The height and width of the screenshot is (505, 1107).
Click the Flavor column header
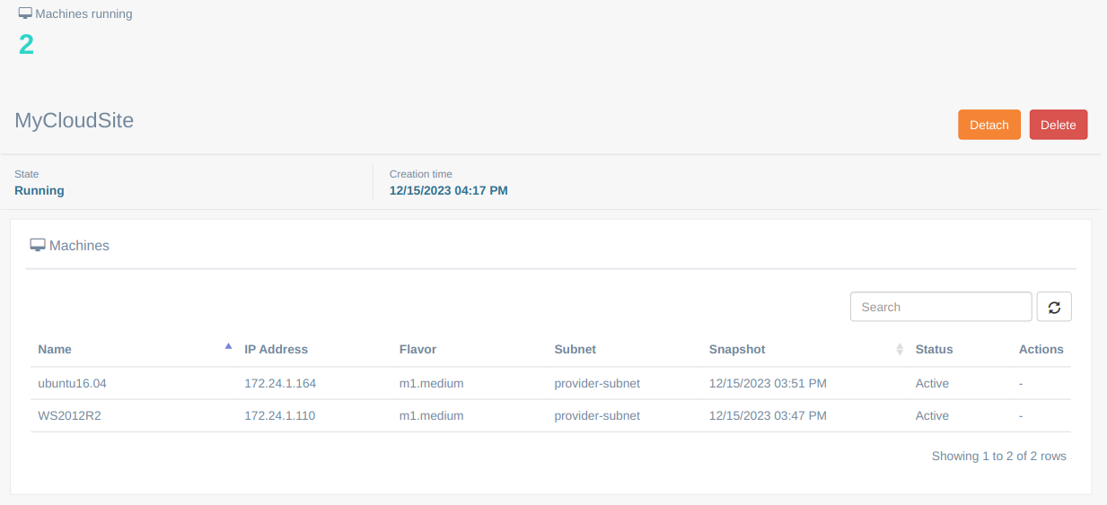pyautogui.click(x=417, y=349)
